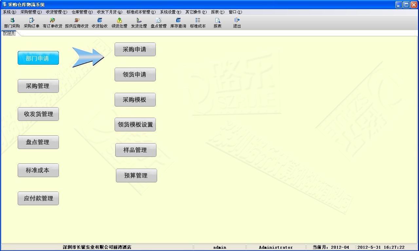Select the 欢迎页 tab
Viewport: 419px width, 251px height.
coord(9,33)
